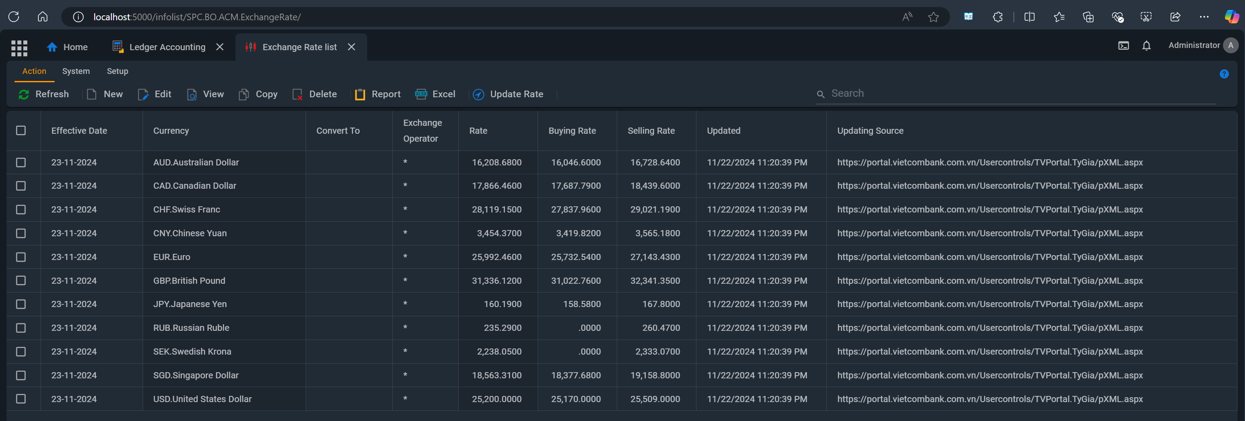This screenshot has height=421, width=1245.
Task: Click the Administrator user name
Action: [x=1194, y=45]
